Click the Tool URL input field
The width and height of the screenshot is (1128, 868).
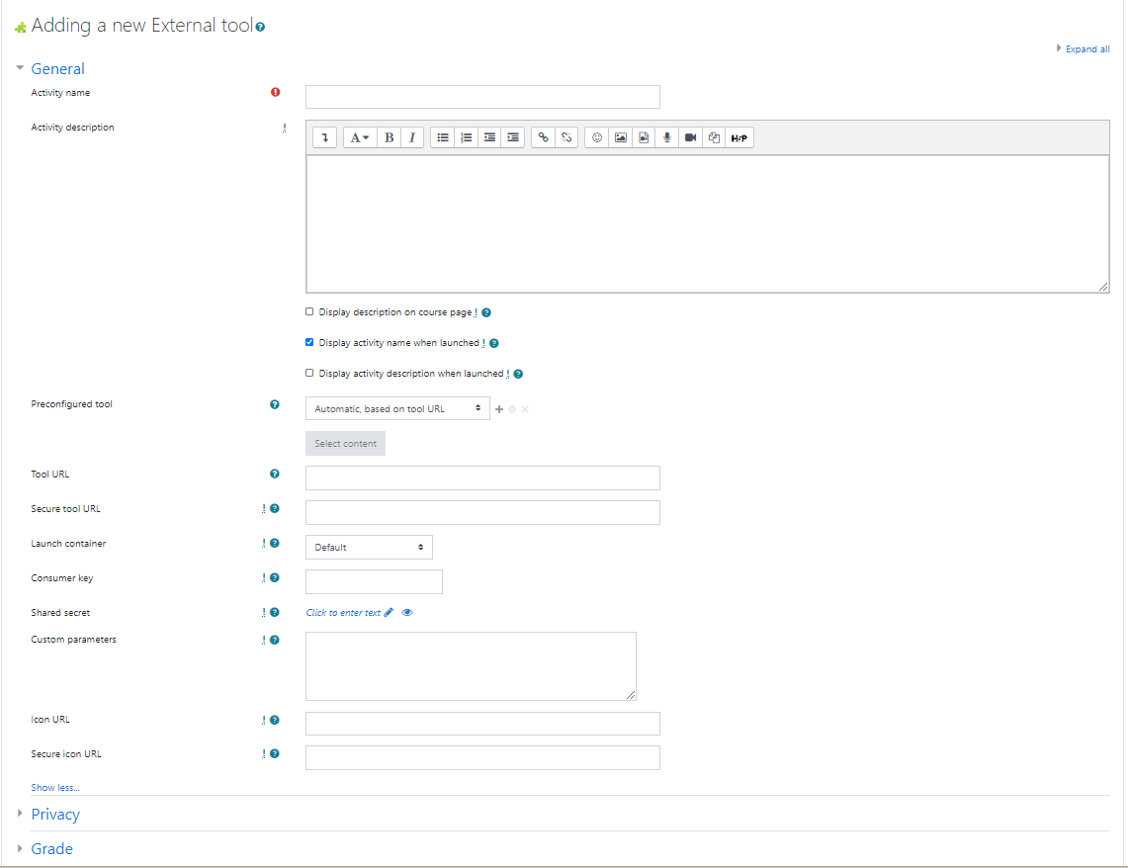click(482, 478)
